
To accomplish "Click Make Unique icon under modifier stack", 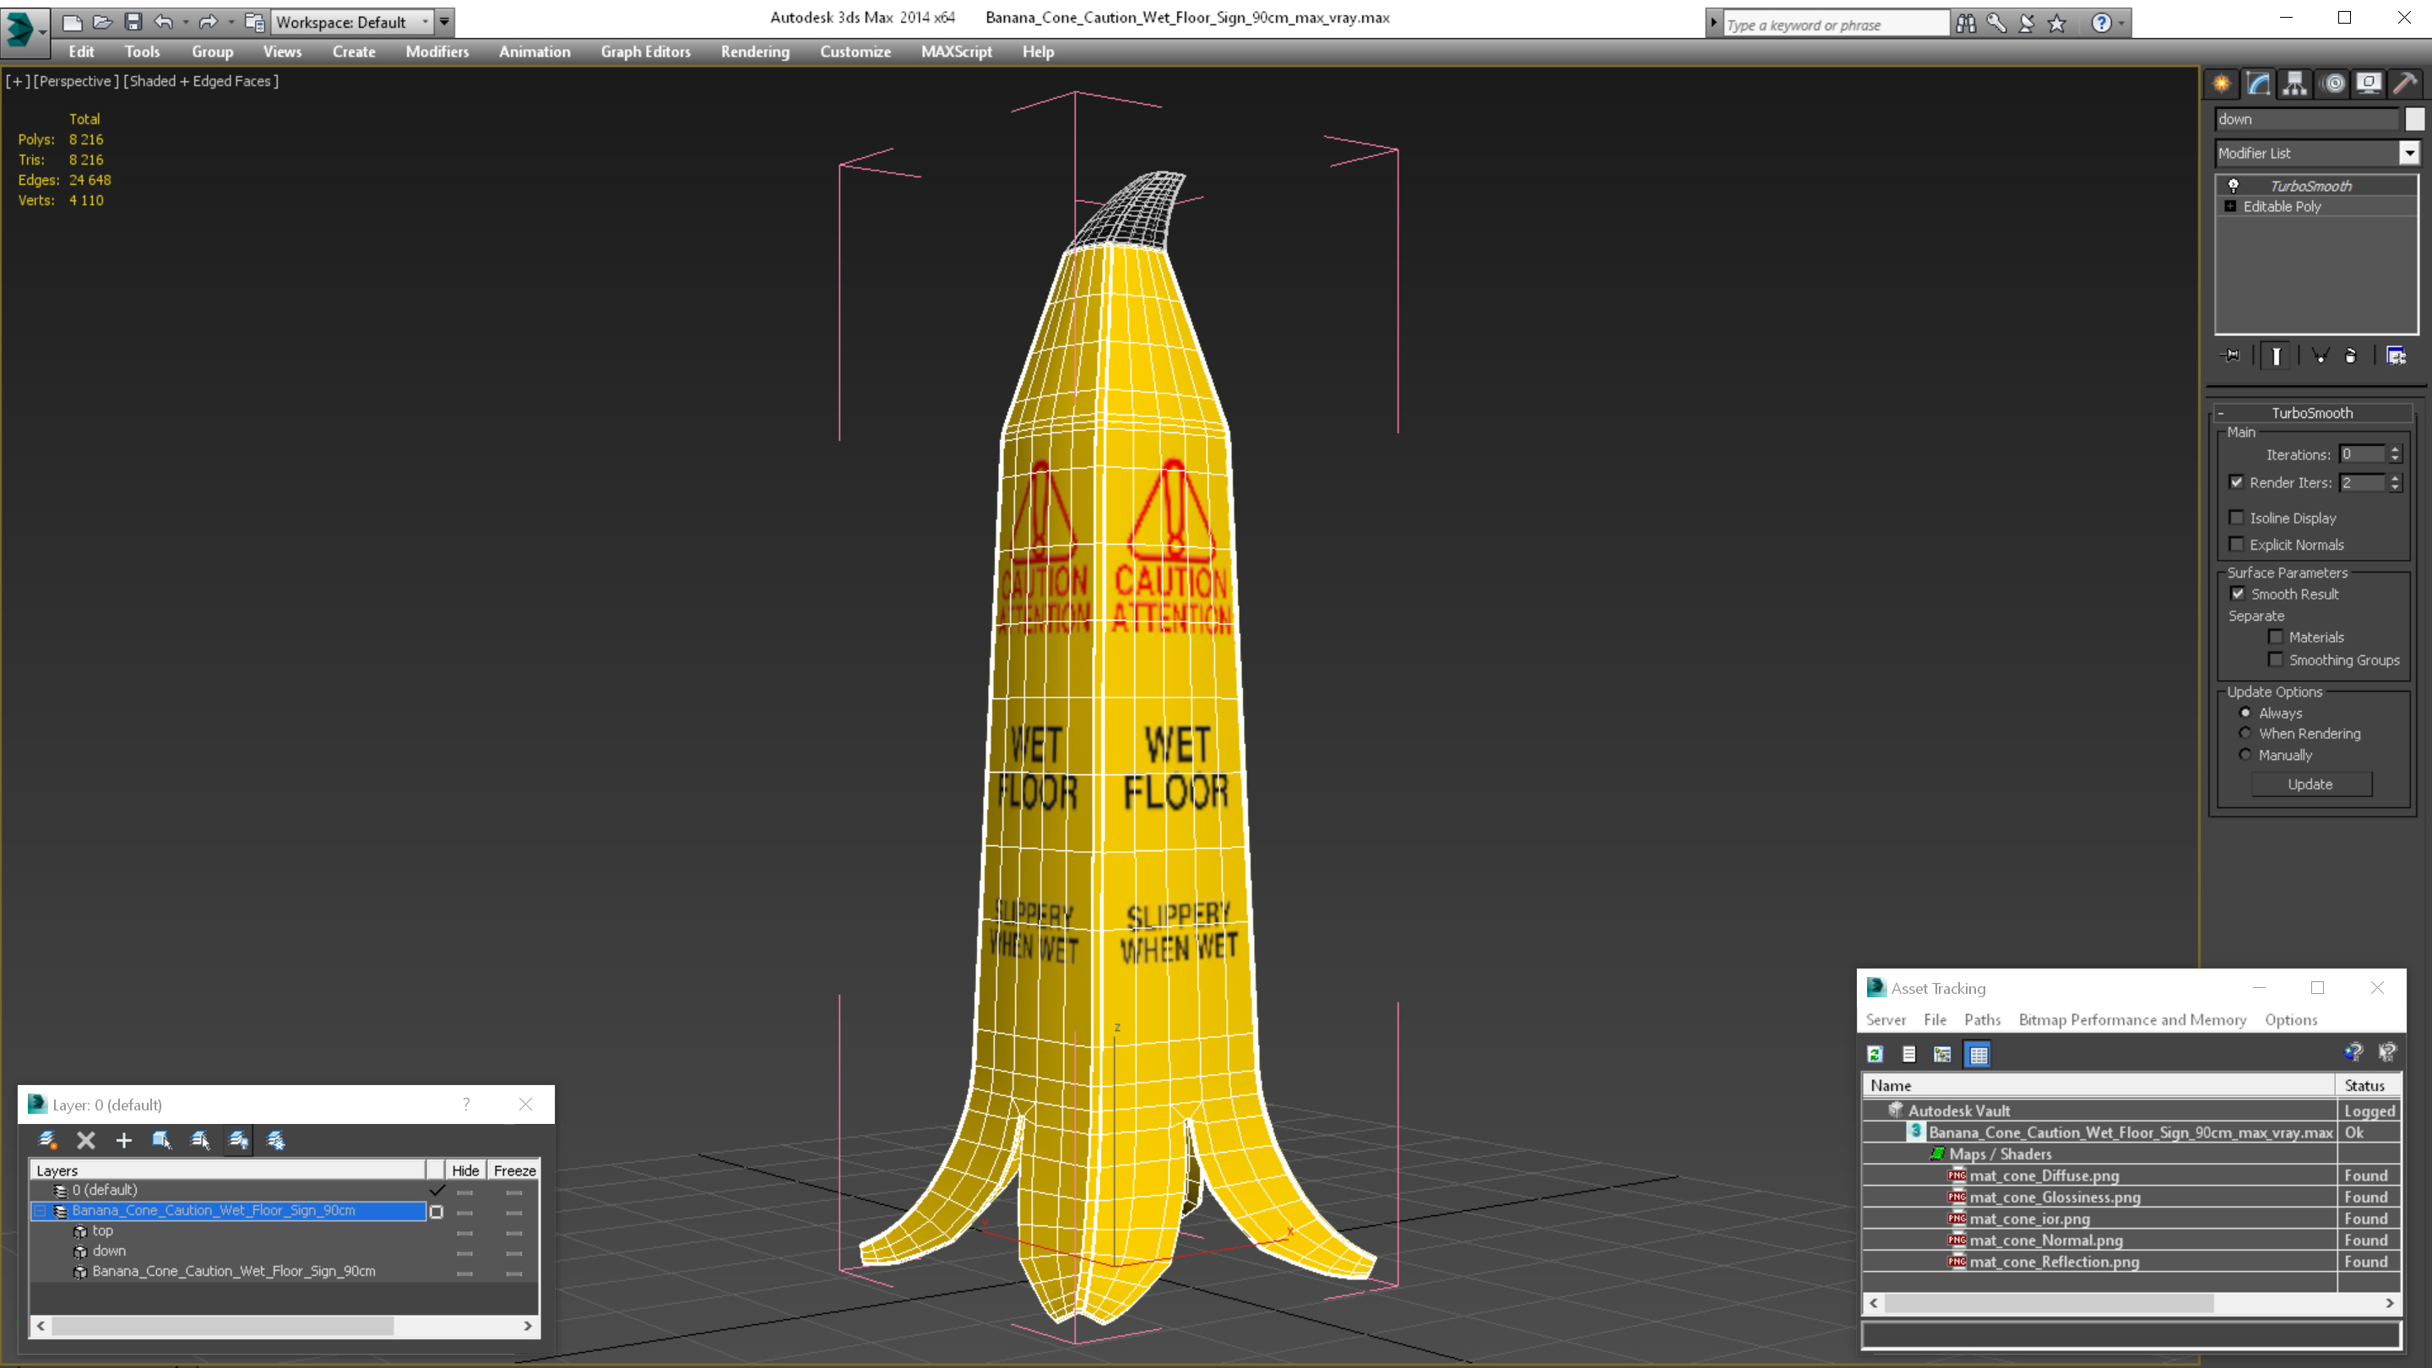I will coord(2320,356).
